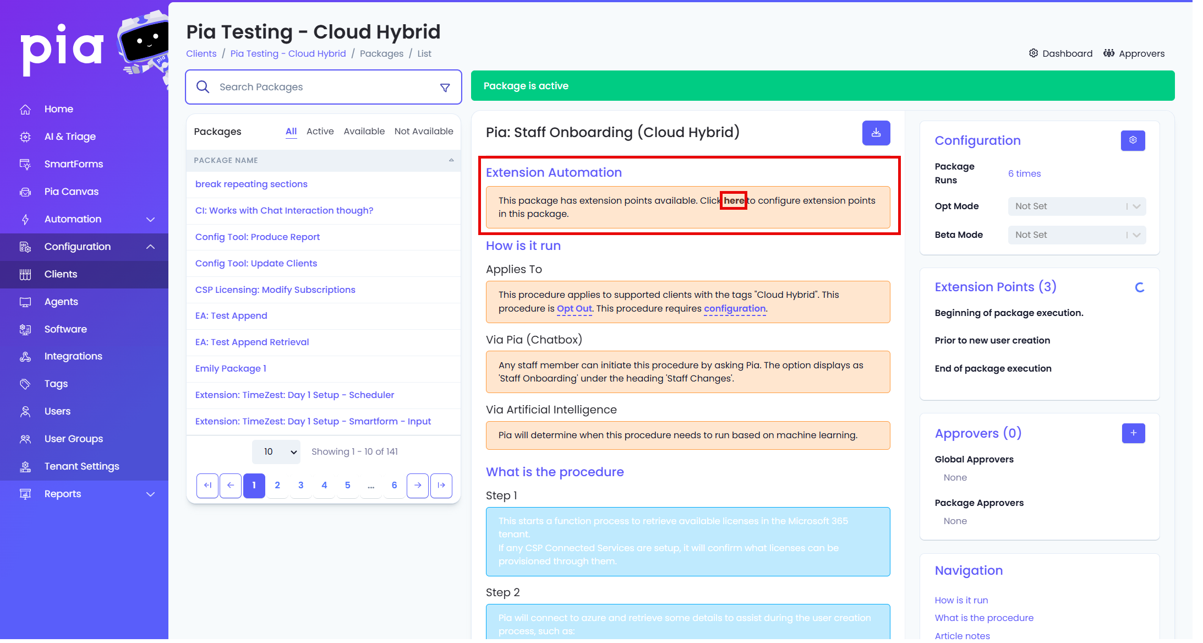Screen dimensions: 1203x643
Task: Go to packages page 5
Action: pyautogui.click(x=348, y=486)
